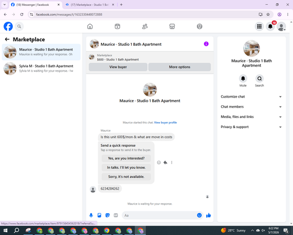The width and height of the screenshot is (293, 235).
Task: Click the More options button
Action: click(179, 67)
